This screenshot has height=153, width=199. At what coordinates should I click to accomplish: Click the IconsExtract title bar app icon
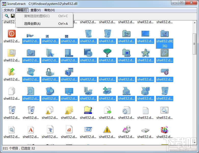[4, 4]
